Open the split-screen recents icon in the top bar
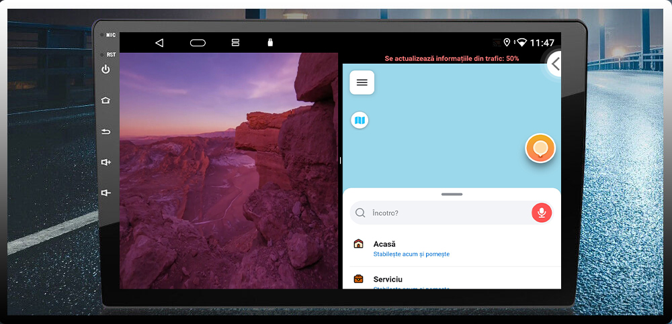 click(235, 42)
